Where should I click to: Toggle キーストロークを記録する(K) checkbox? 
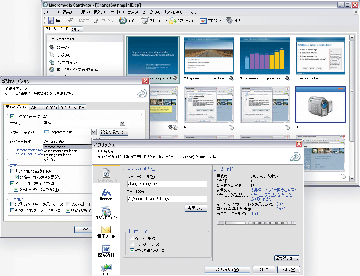pos(12,183)
